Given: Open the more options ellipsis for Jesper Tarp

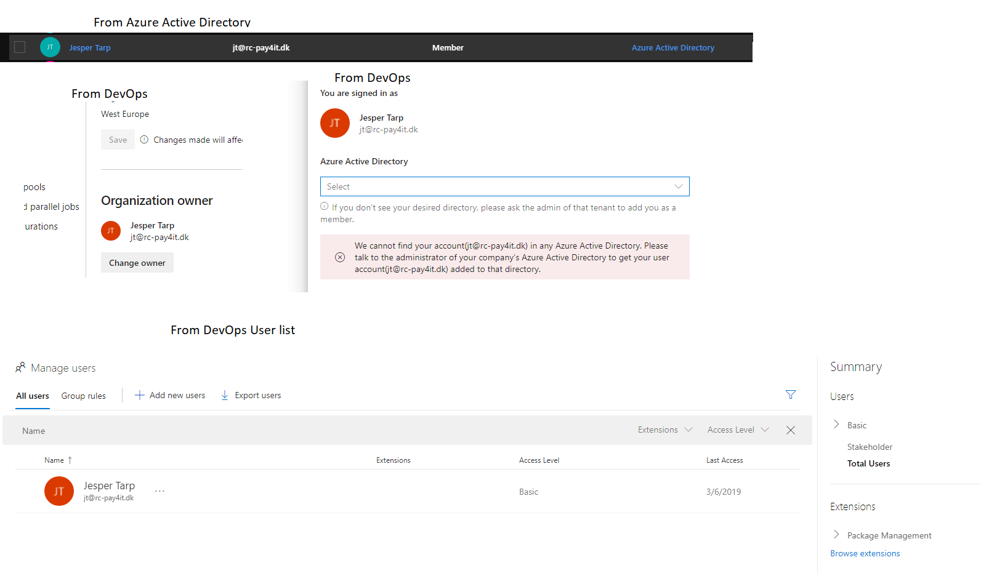Looking at the screenshot, I should tap(159, 491).
